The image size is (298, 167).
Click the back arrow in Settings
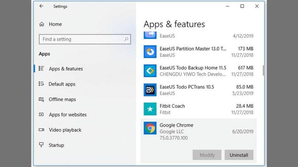click(x=41, y=6)
